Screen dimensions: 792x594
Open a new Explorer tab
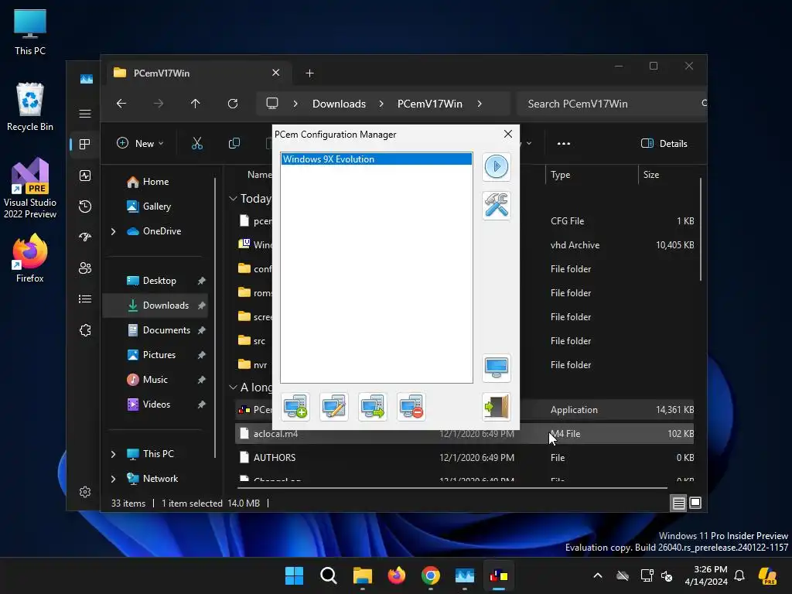(309, 73)
